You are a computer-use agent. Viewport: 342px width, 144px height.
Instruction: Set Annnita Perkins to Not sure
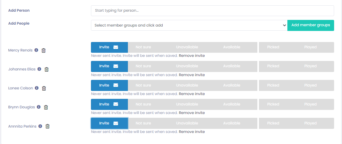143,123
